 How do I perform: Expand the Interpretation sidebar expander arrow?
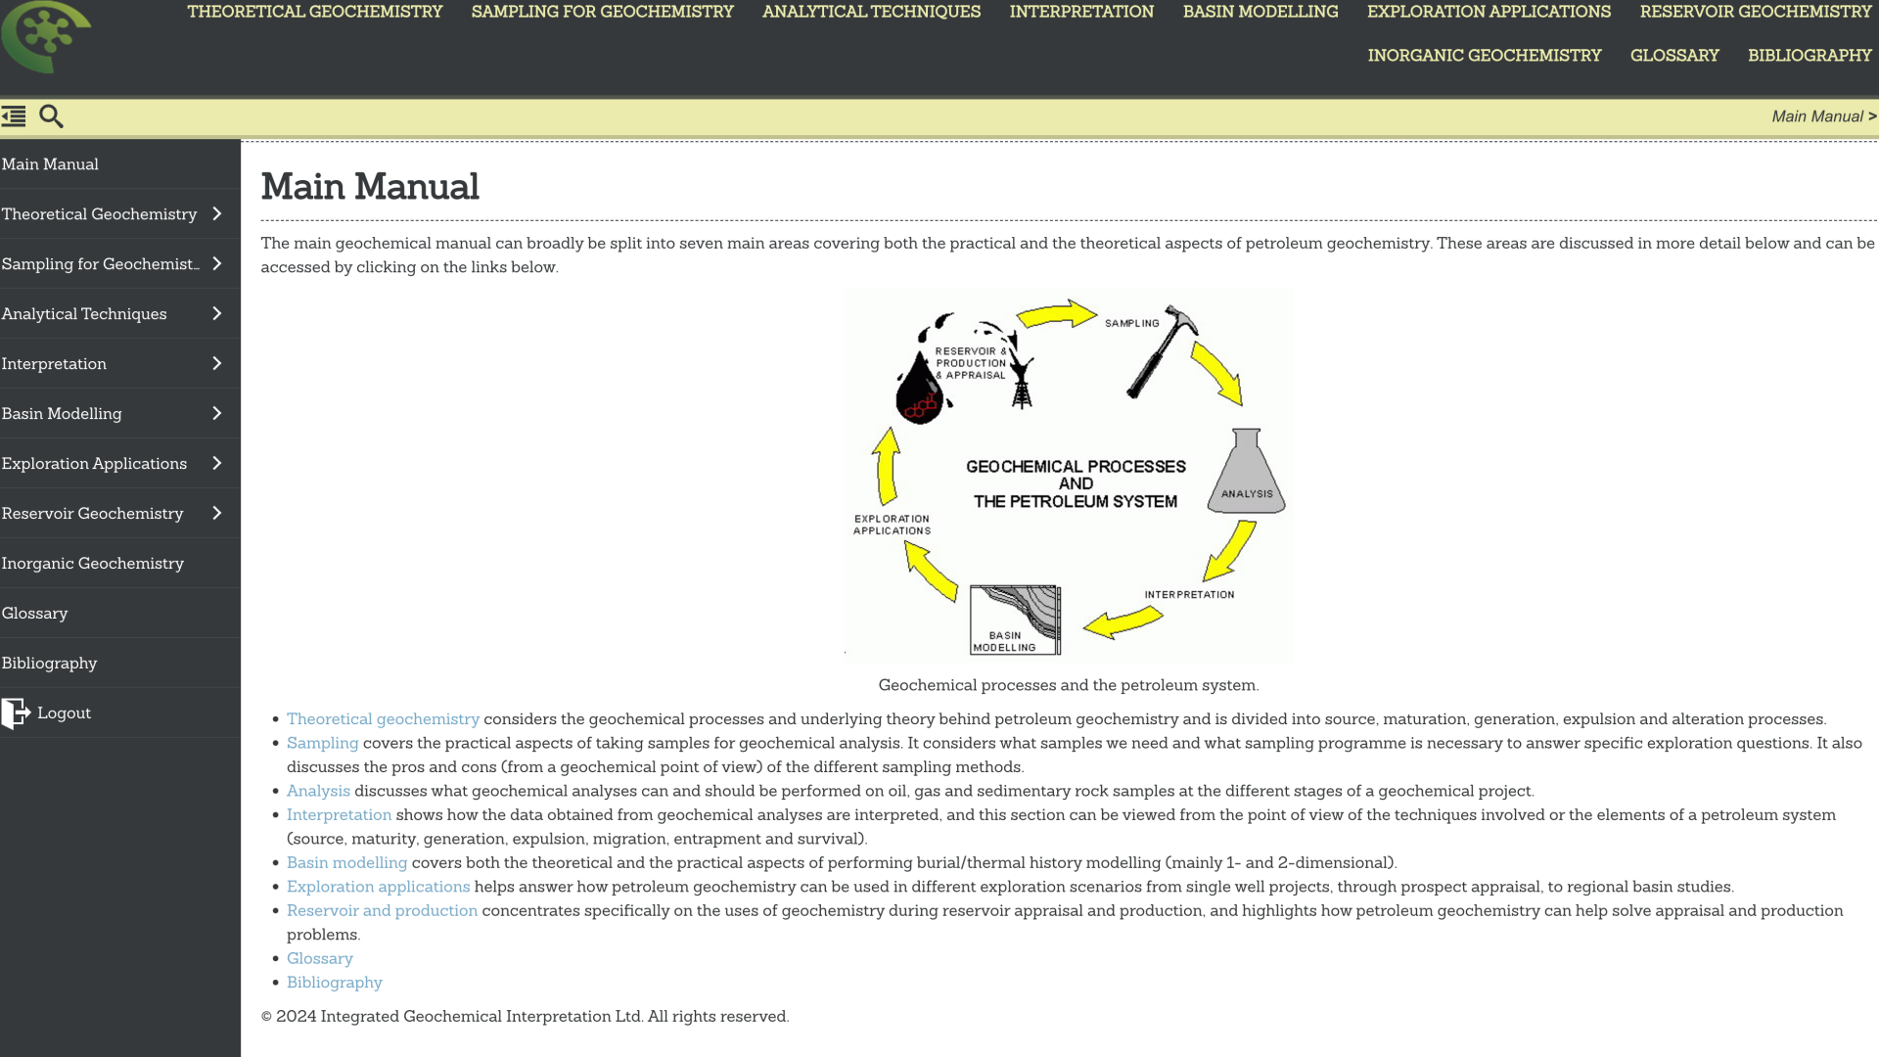(217, 363)
